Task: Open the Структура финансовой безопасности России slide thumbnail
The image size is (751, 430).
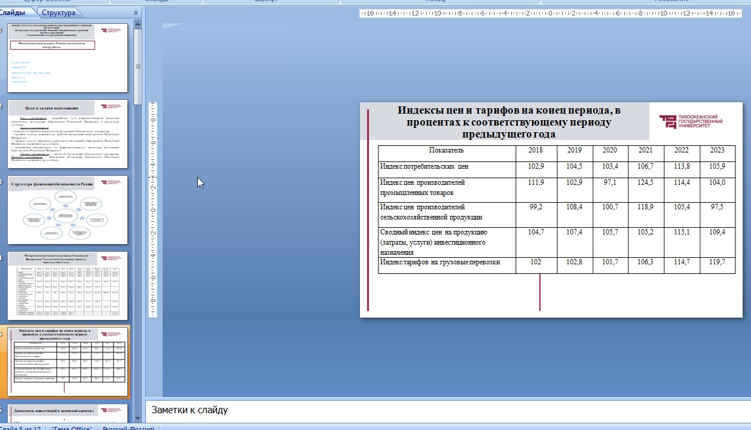Action: click(x=68, y=210)
